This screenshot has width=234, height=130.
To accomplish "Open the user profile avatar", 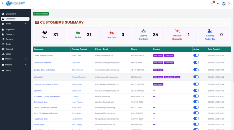I will point(224,3).
